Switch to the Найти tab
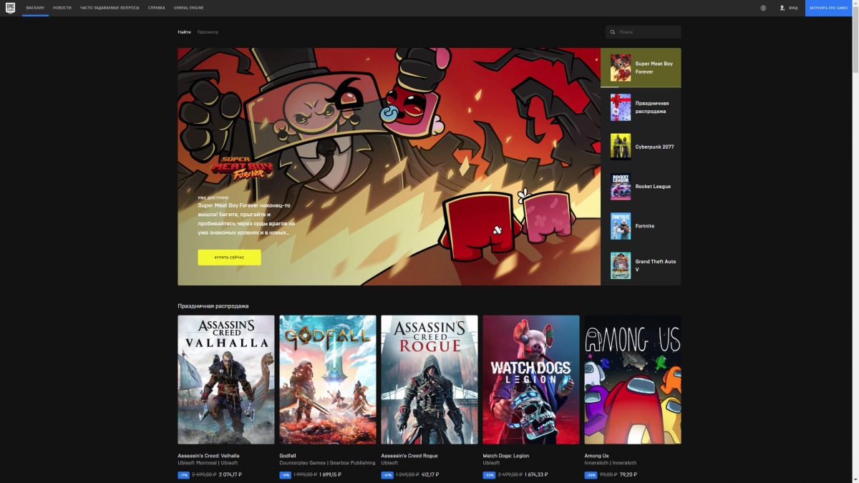The width and height of the screenshot is (859, 483). [184, 31]
